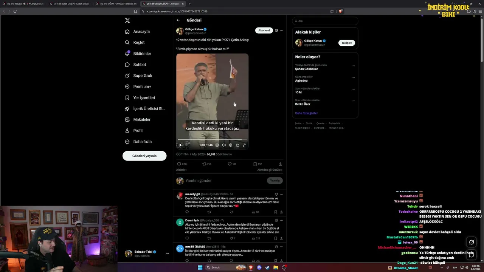Like mesutyigit's reply

231,212
